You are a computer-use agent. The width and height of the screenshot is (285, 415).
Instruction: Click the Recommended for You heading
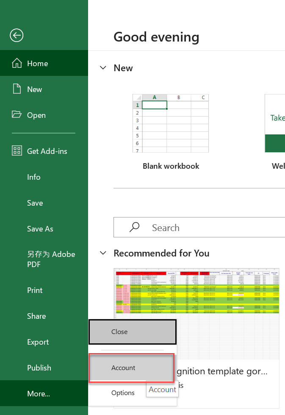point(161,253)
